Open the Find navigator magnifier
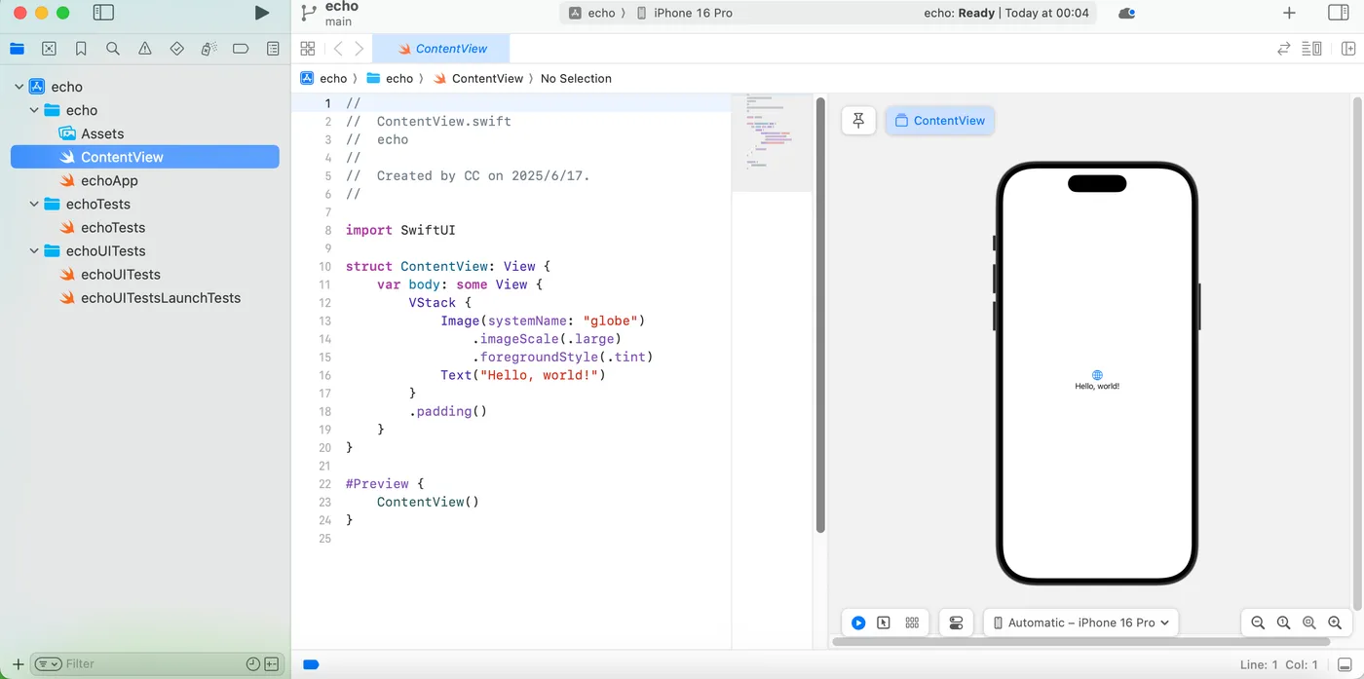 coord(113,49)
